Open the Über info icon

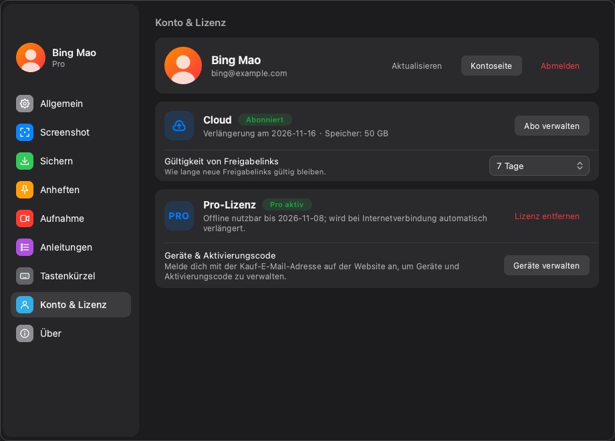pyautogui.click(x=25, y=333)
